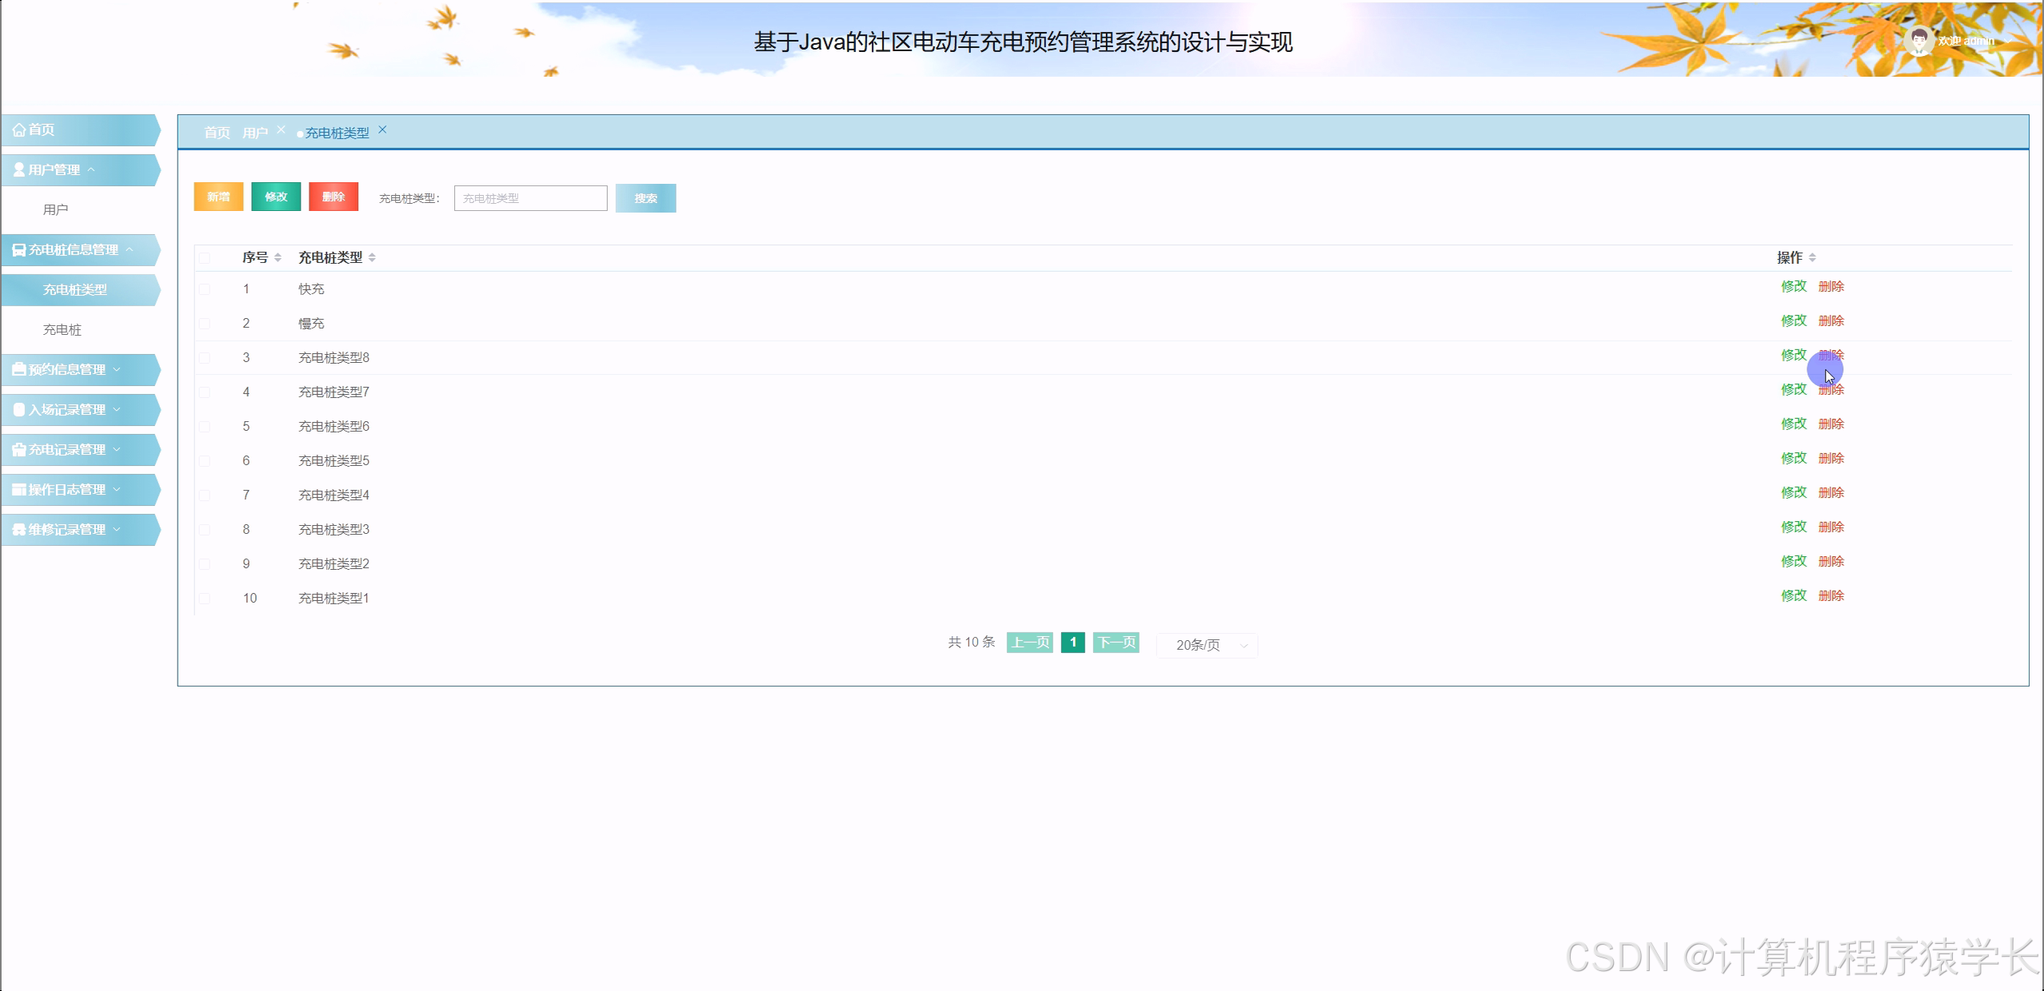Click the home icon in sidebar
The height and width of the screenshot is (991, 2044).
18,130
